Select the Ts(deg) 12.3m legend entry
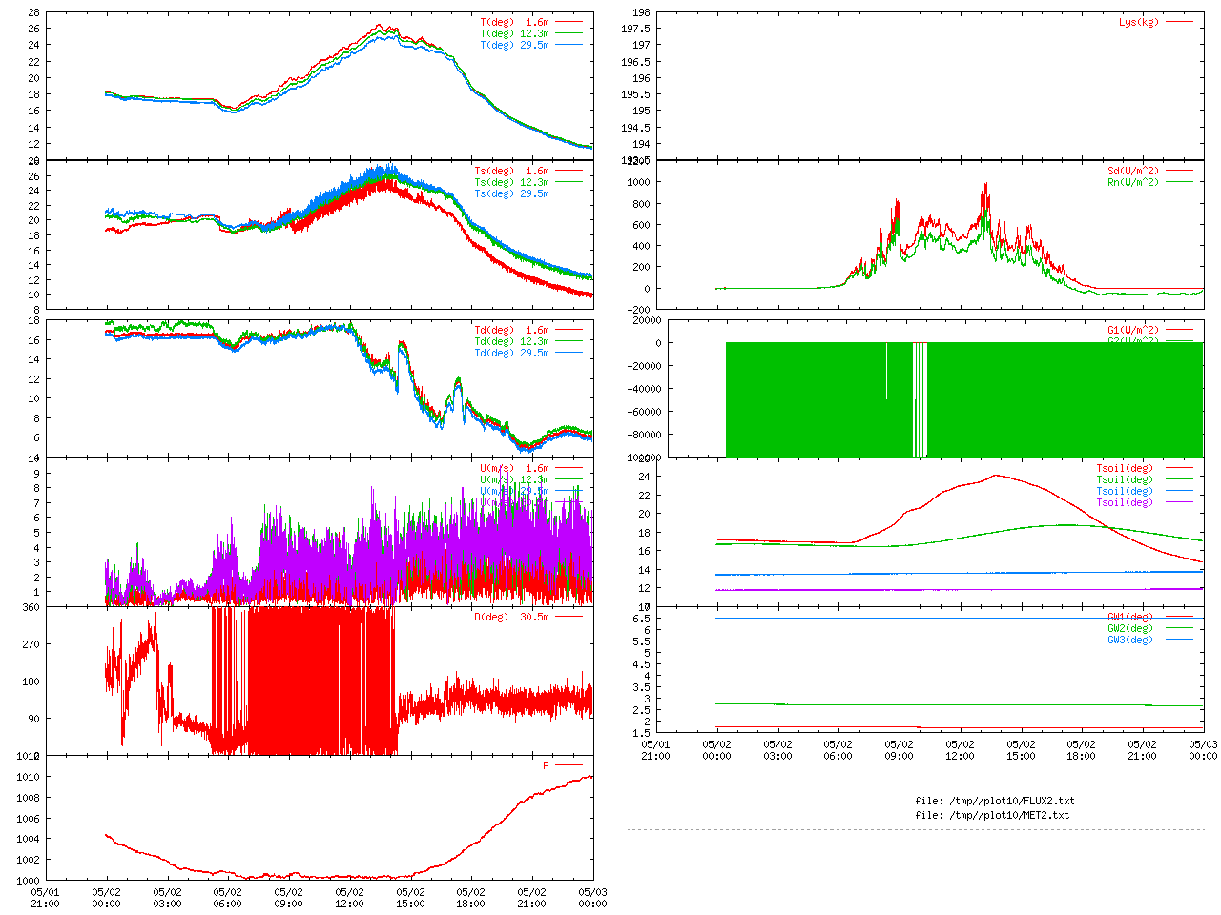 [512, 182]
